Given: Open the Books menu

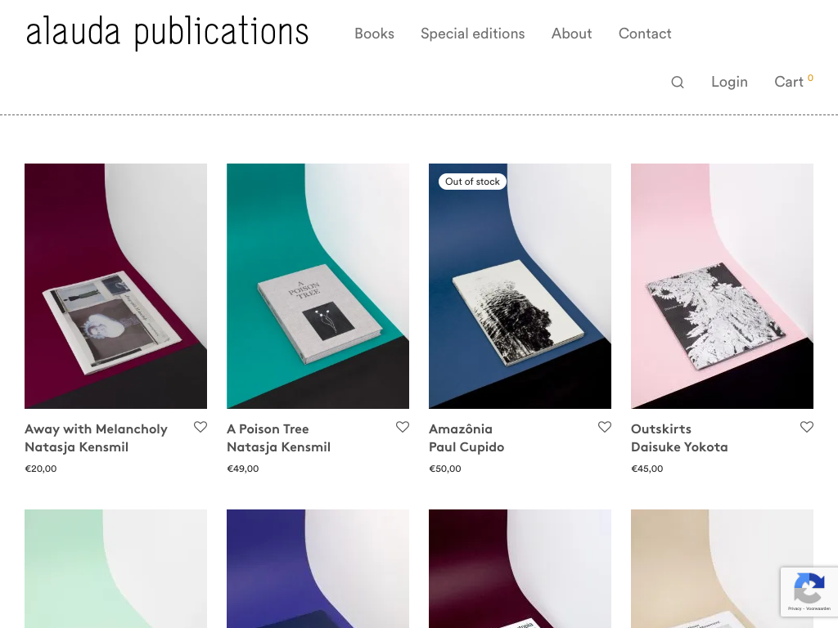Looking at the screenshot, I should pyautogui.click(x=374, y=34).
